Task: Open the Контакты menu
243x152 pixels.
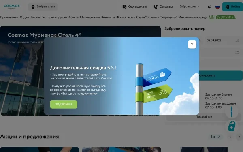Action: pyautogui.click(x=108, y=17)
